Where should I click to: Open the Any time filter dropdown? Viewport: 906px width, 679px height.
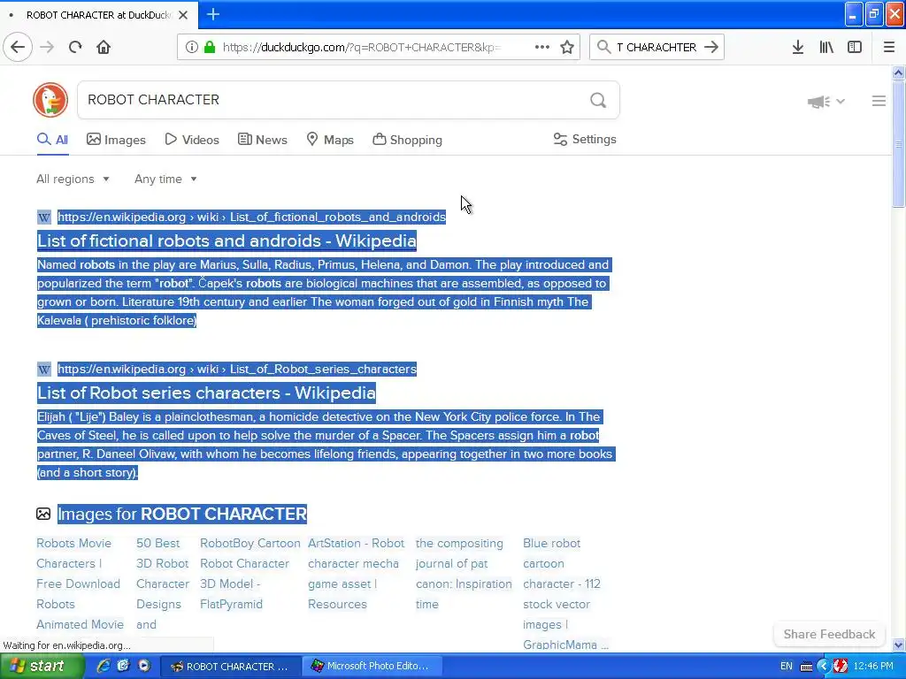coord(165,179)
